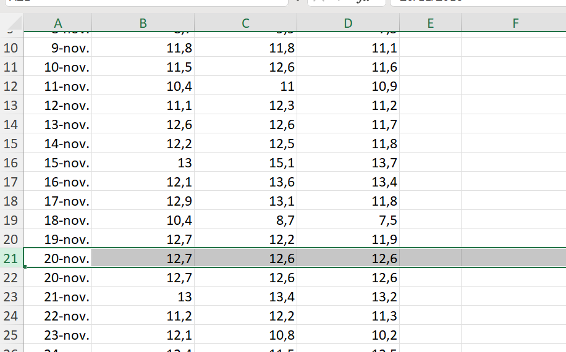Select row 10 header
The image size is (566, 352).
11,48
